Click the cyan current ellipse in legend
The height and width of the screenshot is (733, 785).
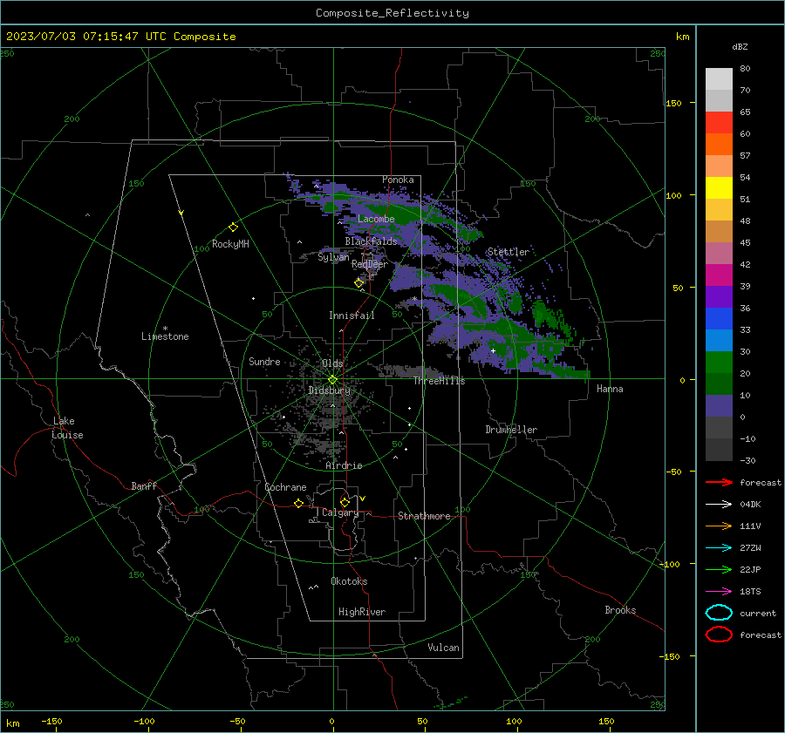click(x=719, y=613)
